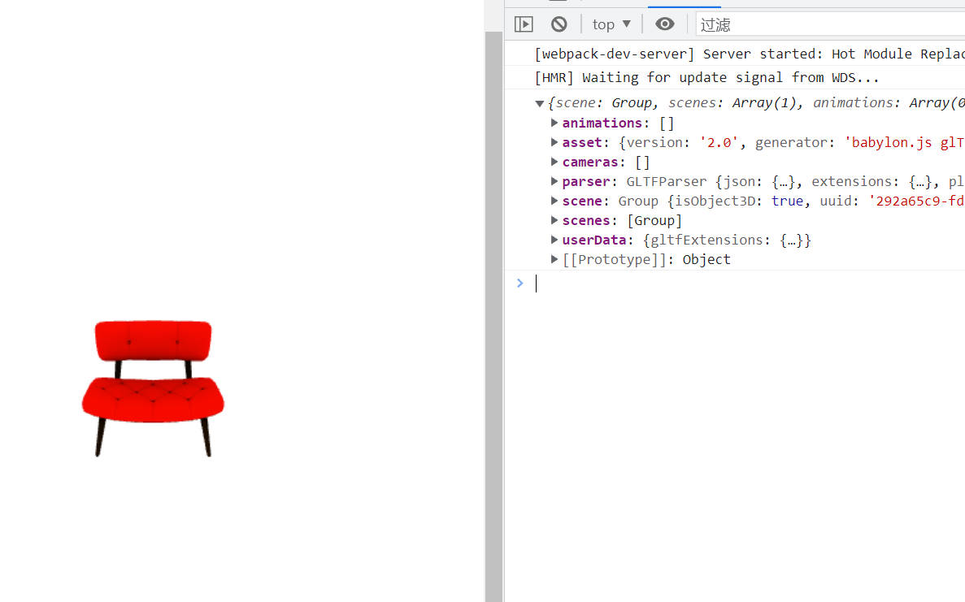
Task: Expand the parser GLTFParser property
Action: click(x=554, y=181)
